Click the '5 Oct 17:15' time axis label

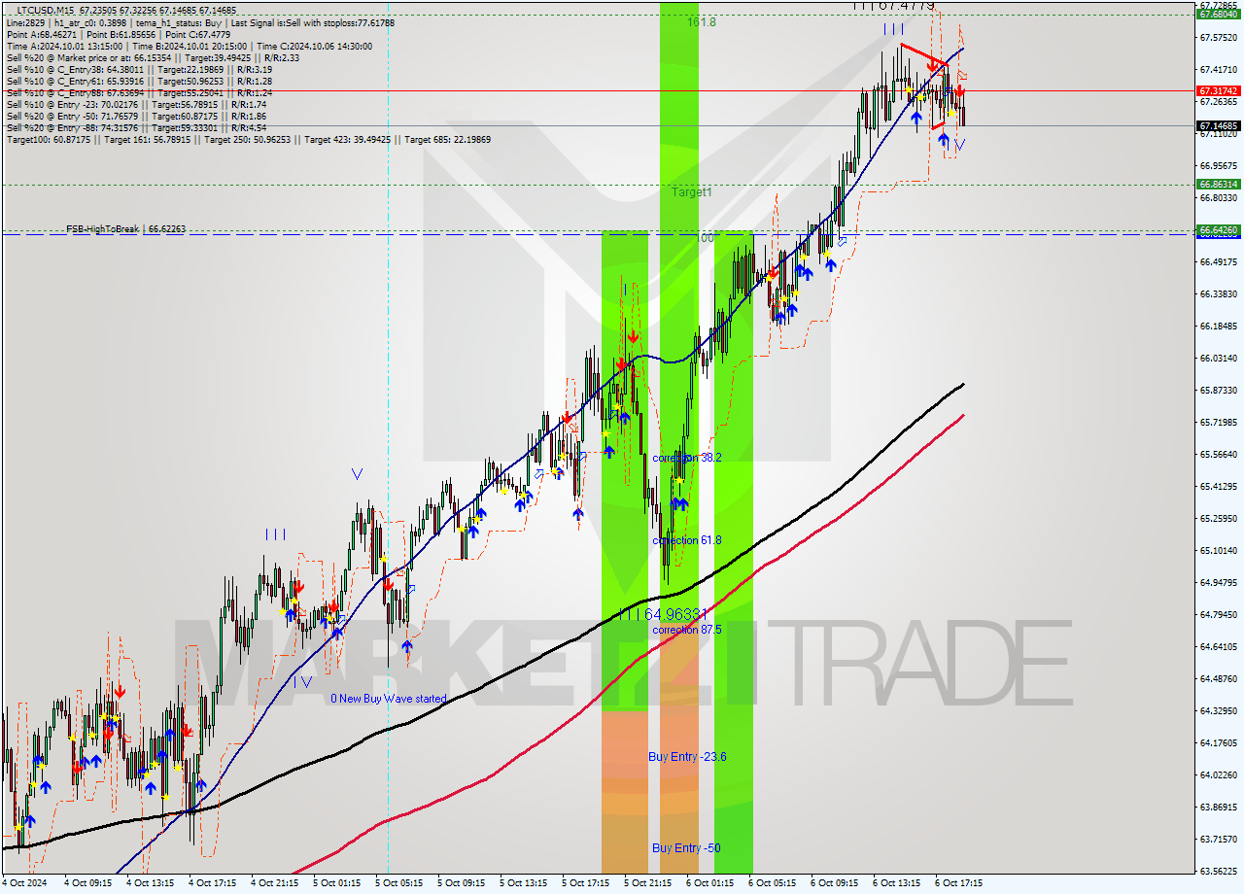586,883
